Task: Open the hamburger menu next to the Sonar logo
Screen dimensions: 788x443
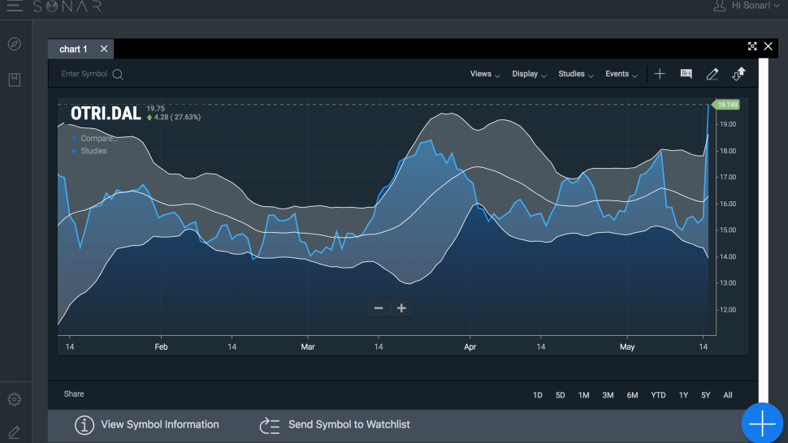Action: [x=15, y=6]
